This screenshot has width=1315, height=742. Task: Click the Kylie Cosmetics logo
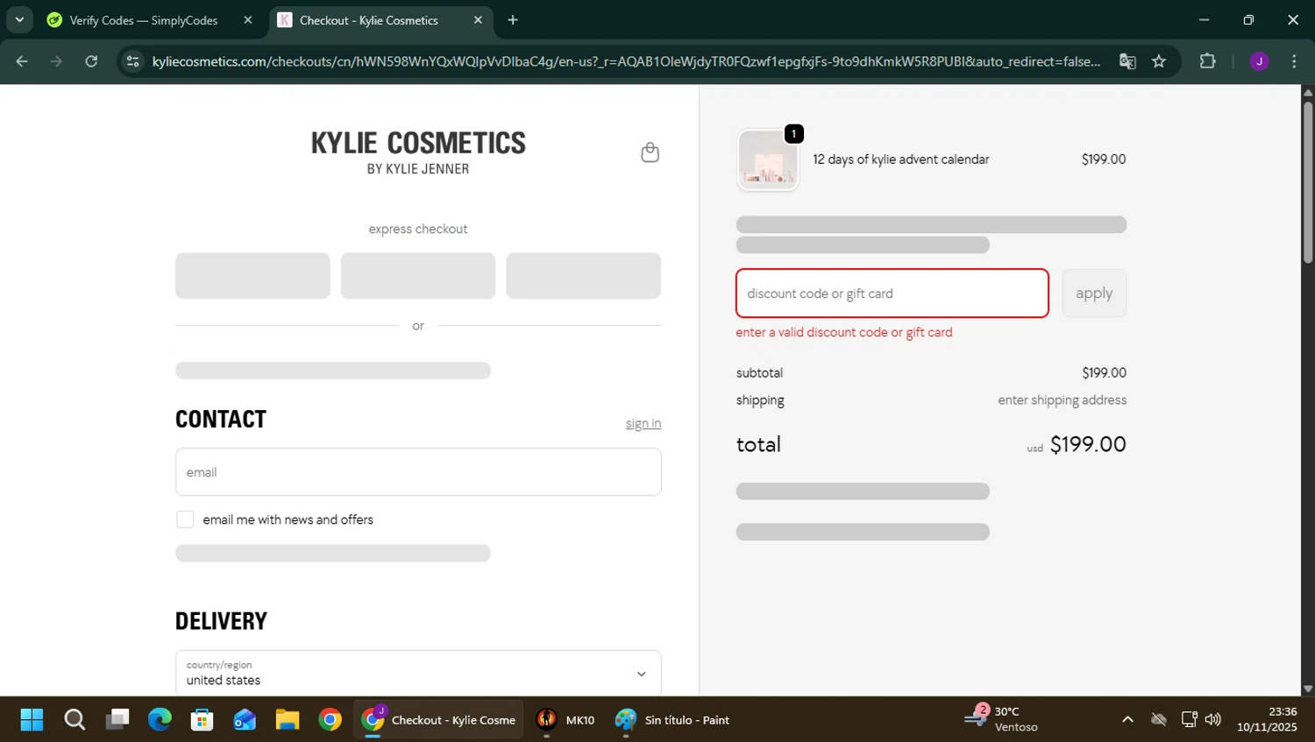(x=418, y=152)
